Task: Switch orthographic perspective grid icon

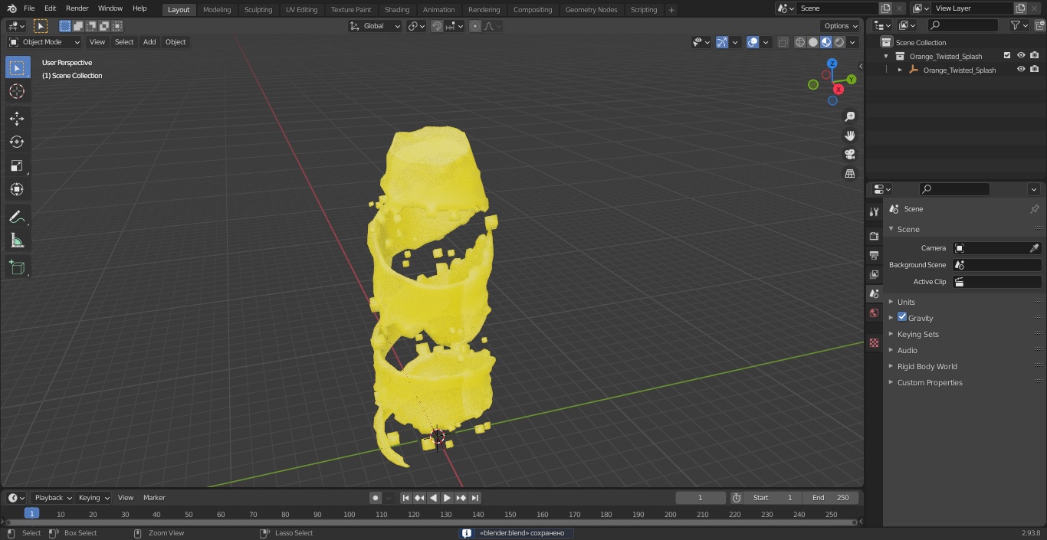Action: tap(850, 173)
